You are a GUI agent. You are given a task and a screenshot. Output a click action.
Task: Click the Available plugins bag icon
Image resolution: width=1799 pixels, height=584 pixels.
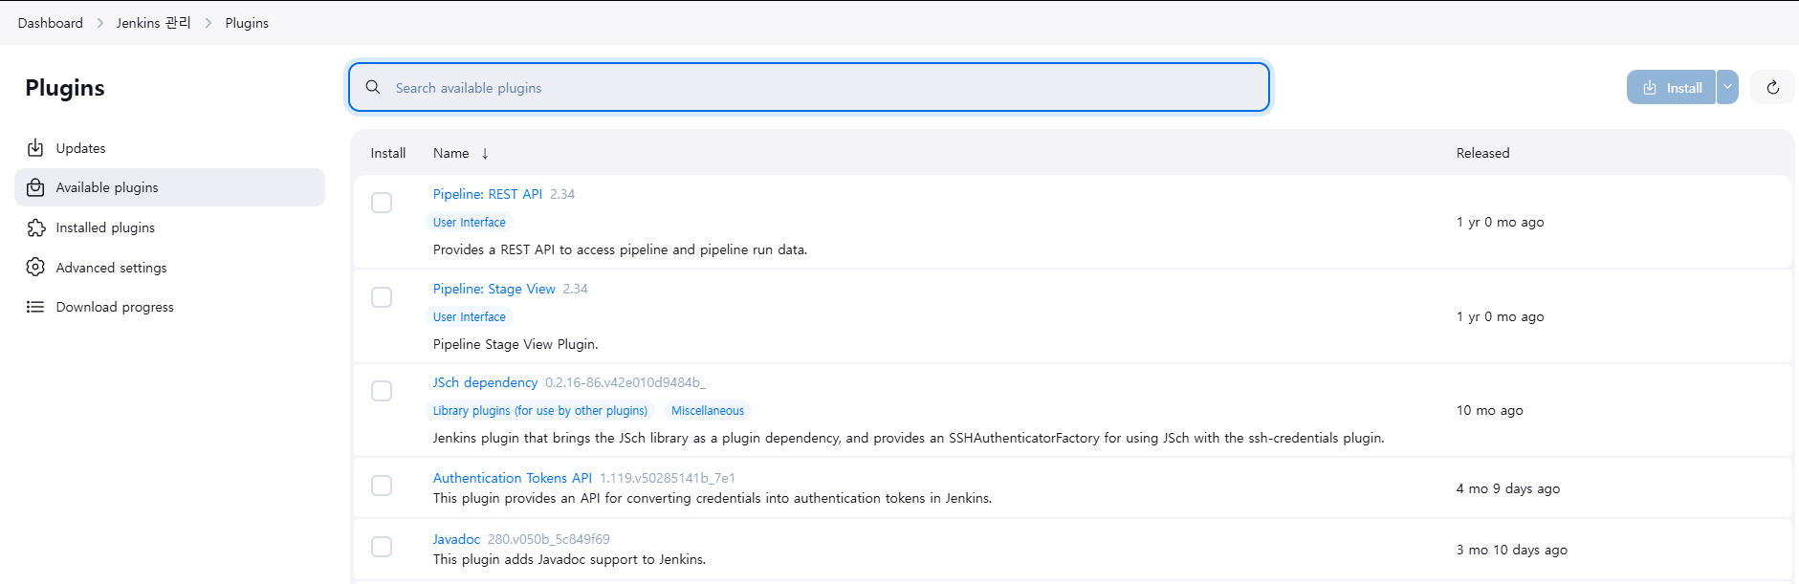pyautogui.click(x=35, y=187)
